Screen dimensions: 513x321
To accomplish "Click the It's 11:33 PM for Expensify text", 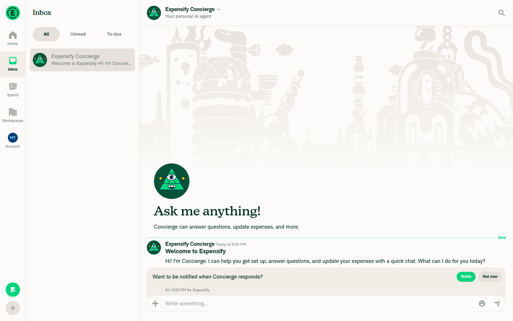I will (187, 290).
